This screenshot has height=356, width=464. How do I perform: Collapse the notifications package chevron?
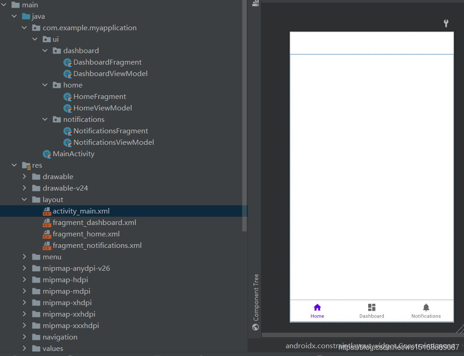[45, 120]
